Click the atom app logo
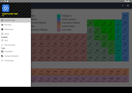This screenshot has width=132, height=93. pyautogui.click(x=6, y=8)
